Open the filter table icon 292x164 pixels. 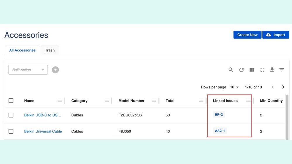[282, 70]
